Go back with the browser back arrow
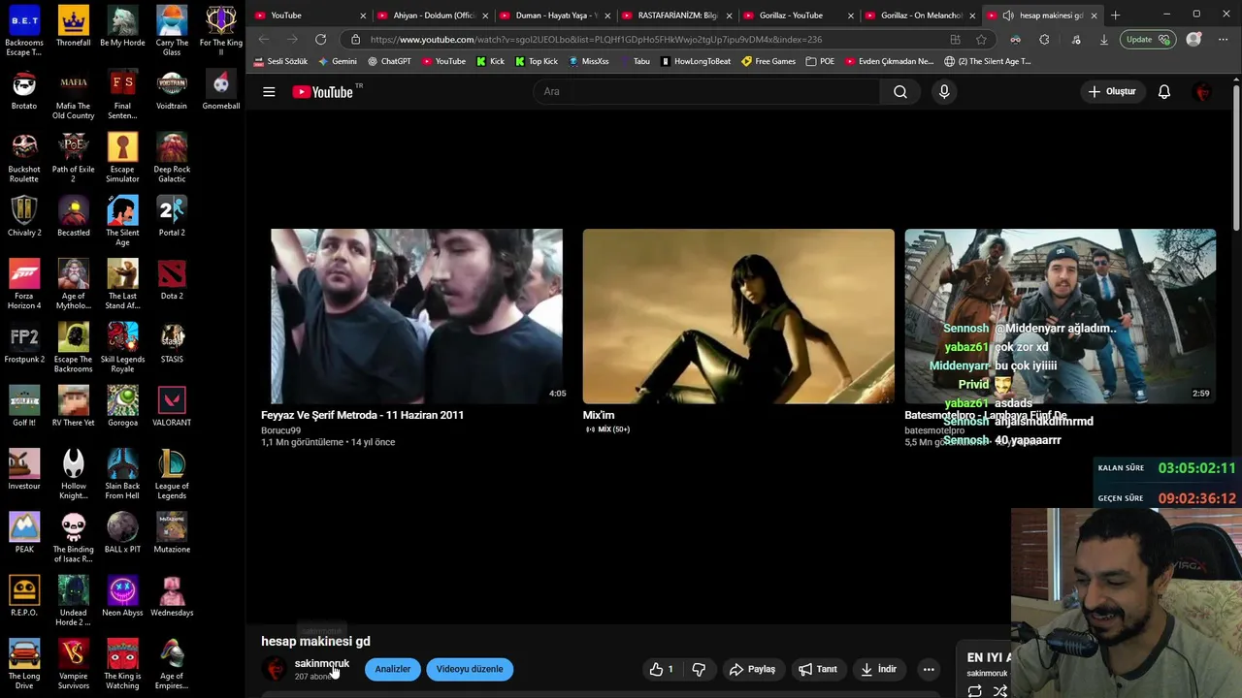The height and width of the screenshot is (698, 1242). click(x=264, y=40)
